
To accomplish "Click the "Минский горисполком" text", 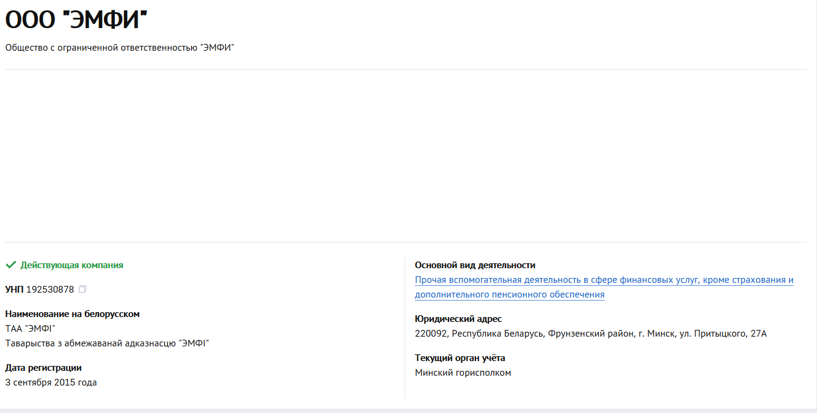I will coord(463,373).
